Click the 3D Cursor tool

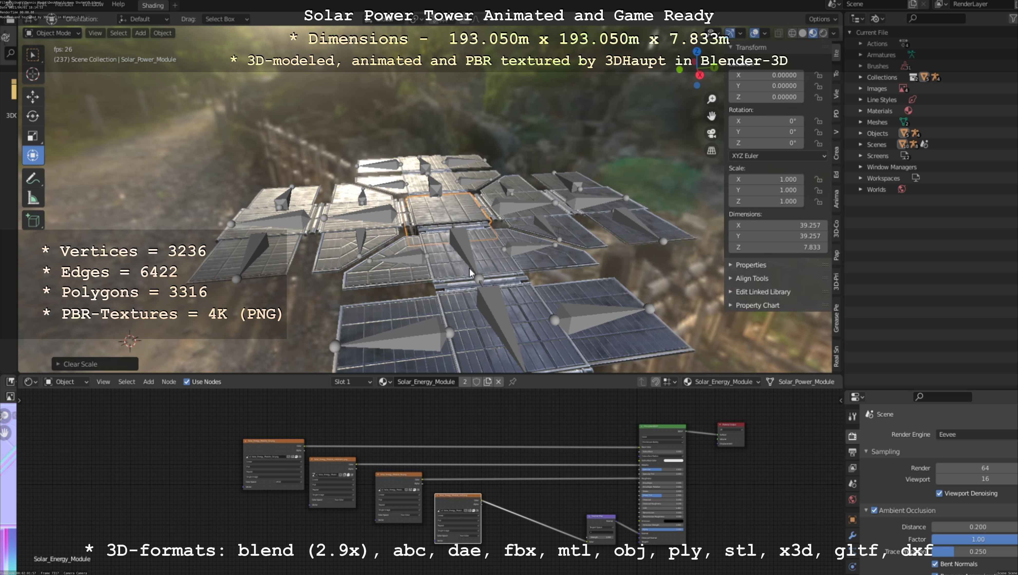(x=33, y=74)
